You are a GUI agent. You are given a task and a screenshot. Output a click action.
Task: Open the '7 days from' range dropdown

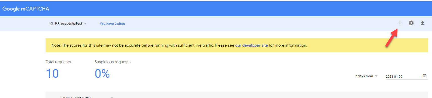366,76
